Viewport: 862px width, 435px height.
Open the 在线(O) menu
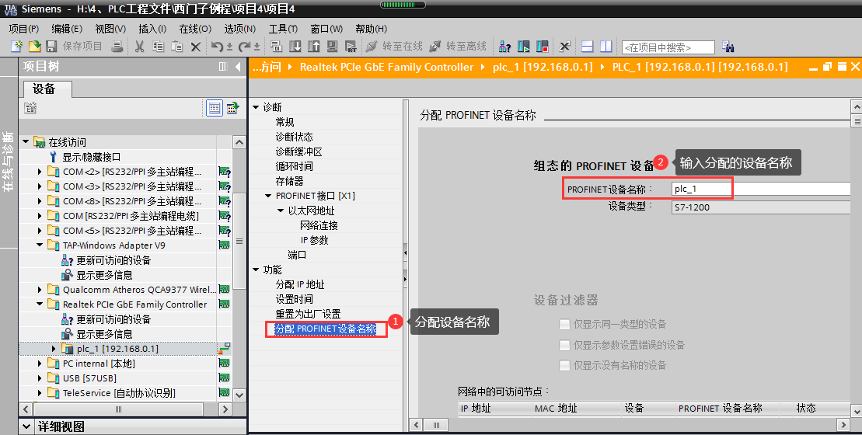[x=195, y=29]
